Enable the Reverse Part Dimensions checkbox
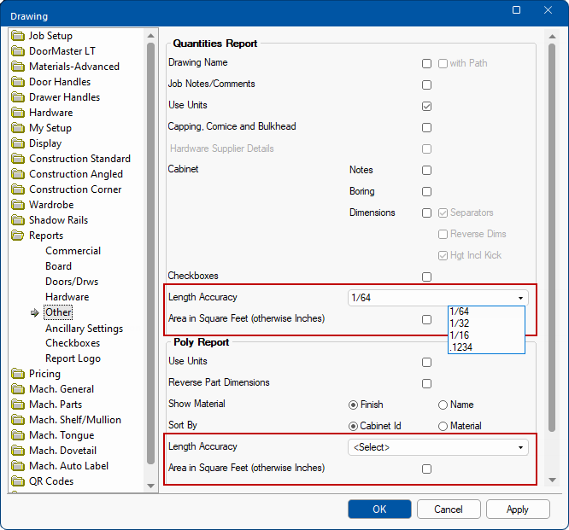This screenshot has width=569, height=530. [x=426, y=383]
